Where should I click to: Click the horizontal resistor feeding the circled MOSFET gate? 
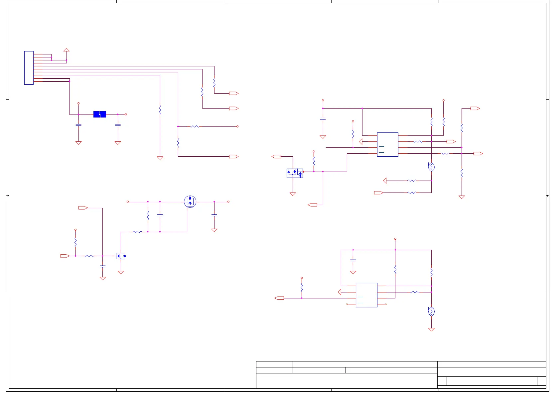137,232
